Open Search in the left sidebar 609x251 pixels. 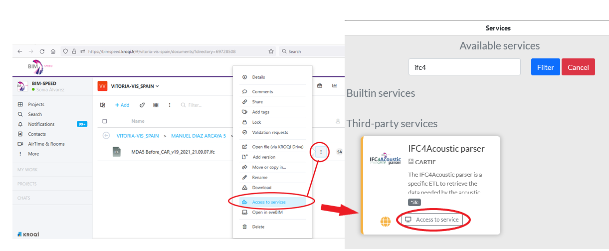(x=35, y=114)
